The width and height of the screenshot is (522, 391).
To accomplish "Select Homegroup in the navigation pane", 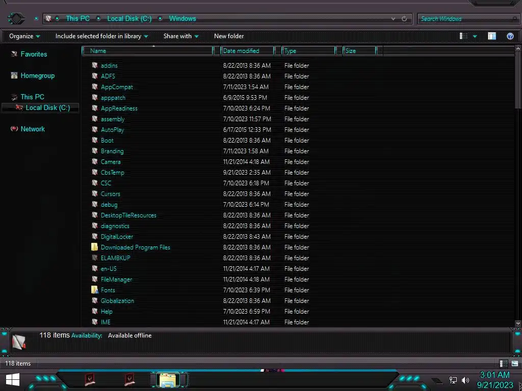I will [x=37, y=75].
